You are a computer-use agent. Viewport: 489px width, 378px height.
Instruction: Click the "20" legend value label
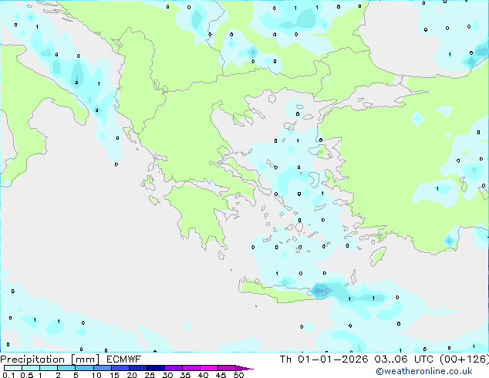coord(132,375)
